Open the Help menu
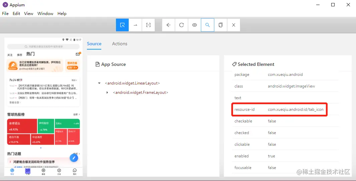This screenshot has width=356, height=181. coord(62,14)
